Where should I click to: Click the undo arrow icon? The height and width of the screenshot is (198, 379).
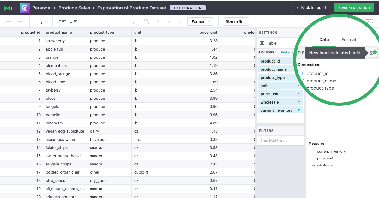(x=9, y=21)
